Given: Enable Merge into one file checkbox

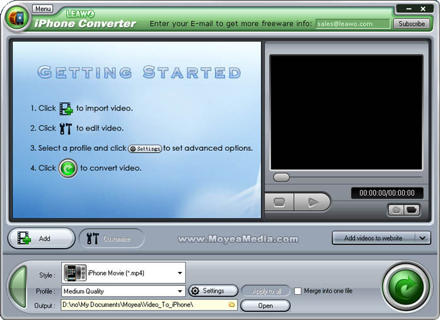Looking at the screenshot, I should point(298,291).
